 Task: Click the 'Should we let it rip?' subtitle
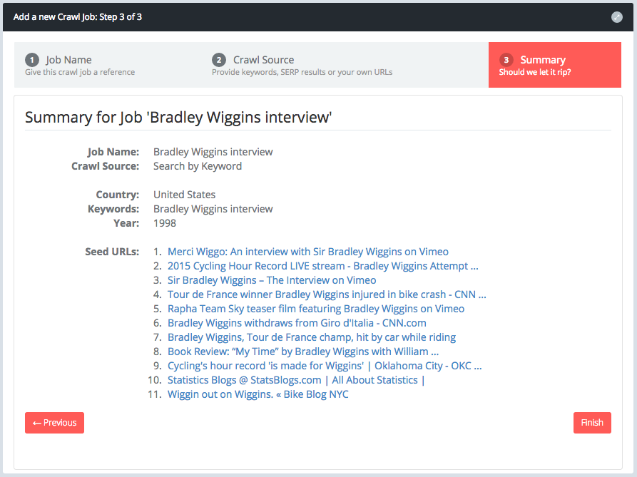[x=534, y=72]
